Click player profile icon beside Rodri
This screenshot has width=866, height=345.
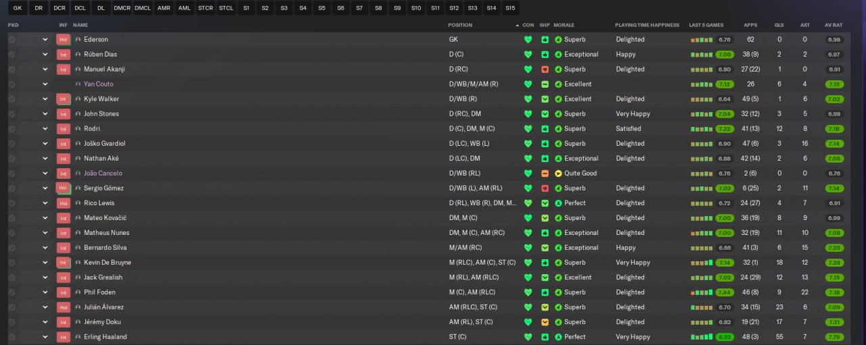point(78,129)
